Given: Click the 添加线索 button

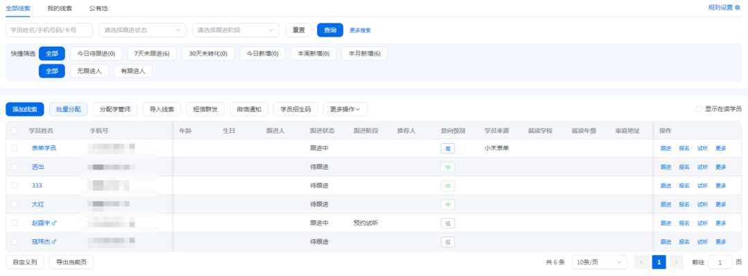Looking at the screenshot, I should click(25, 109).
